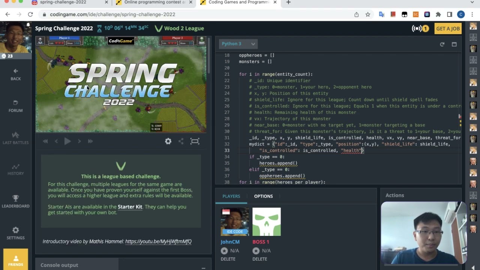Open the Chrome three-dot menu
480x270 pixels.
point(472,15)
